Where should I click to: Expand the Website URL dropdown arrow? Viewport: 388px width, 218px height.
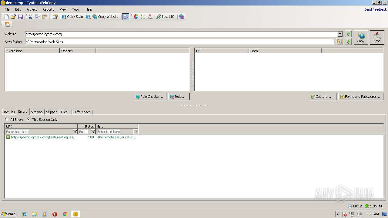click(340, 34)
